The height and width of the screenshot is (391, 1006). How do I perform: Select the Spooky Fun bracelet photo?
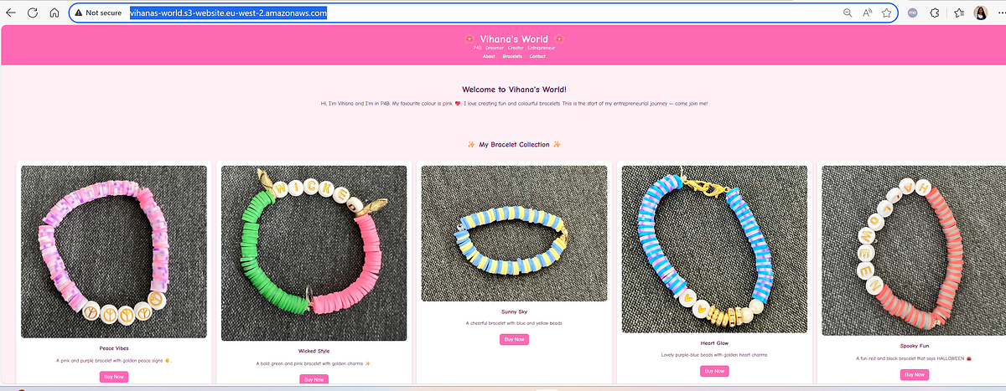pos(912,250)
